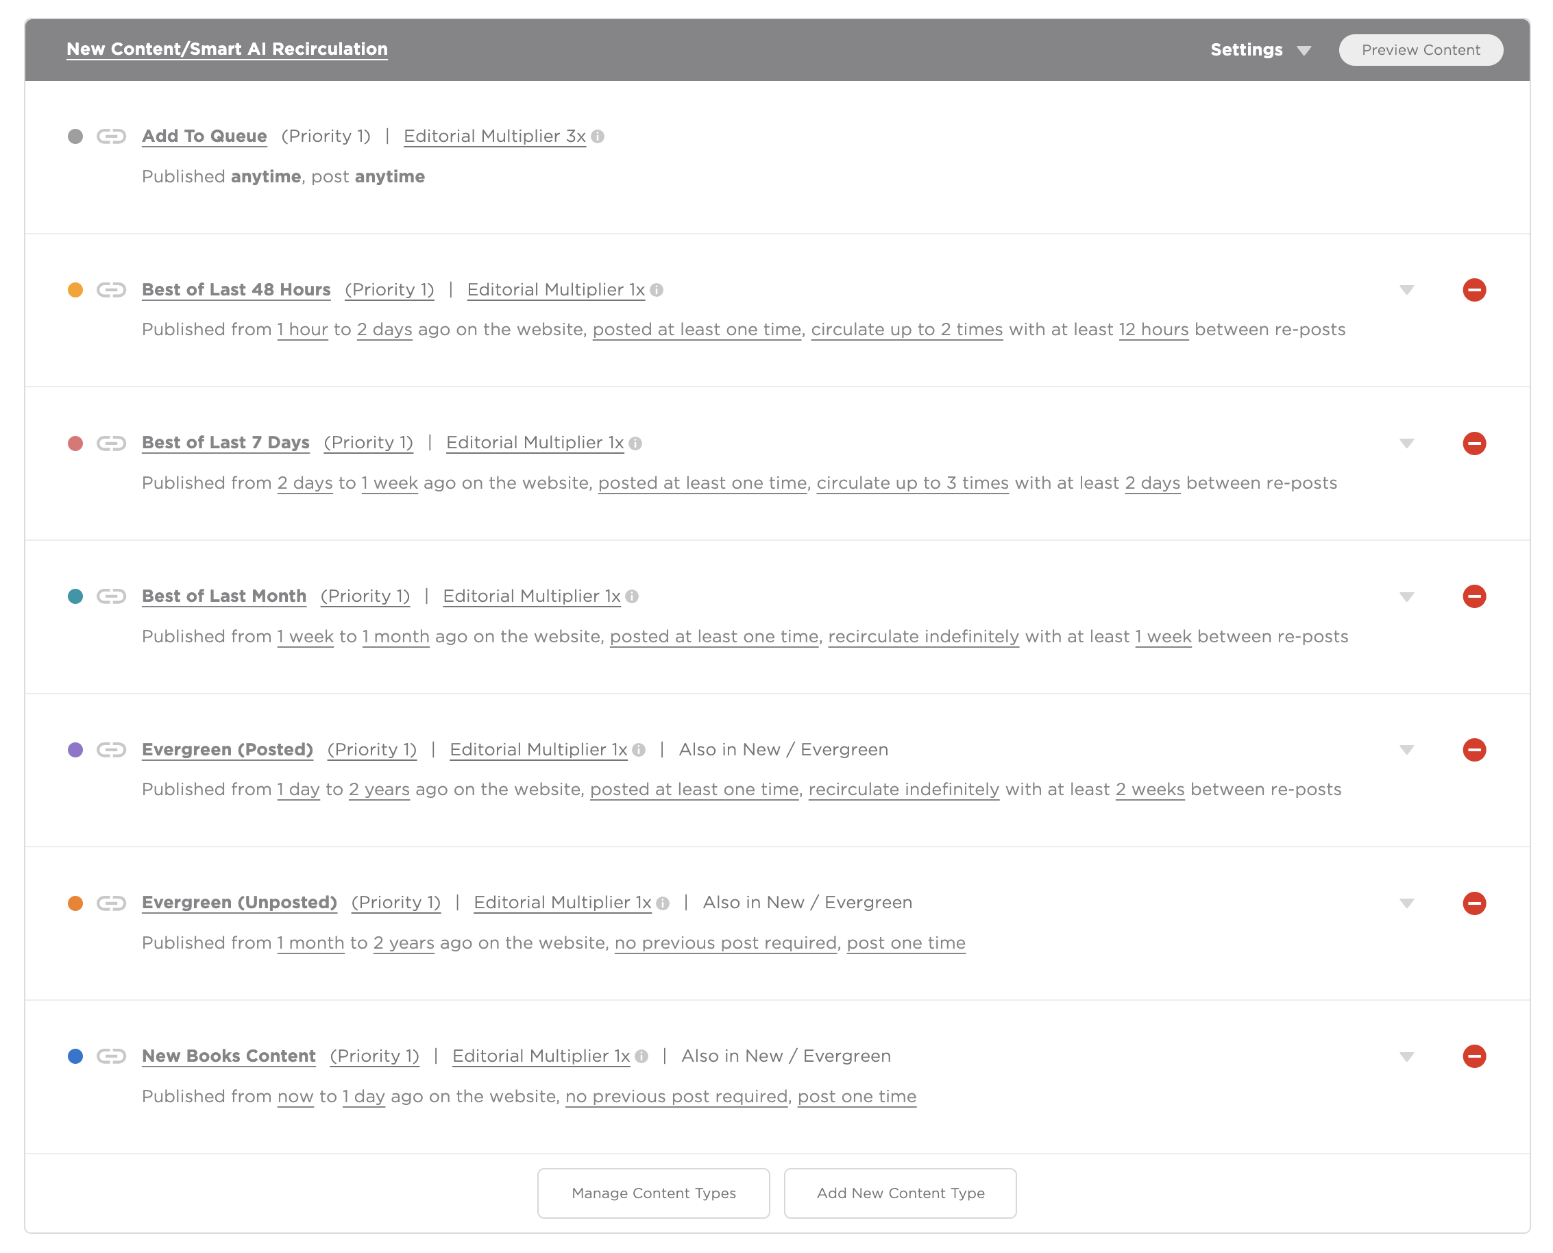Open the Evergreen (Posted) link

point(228,750)
